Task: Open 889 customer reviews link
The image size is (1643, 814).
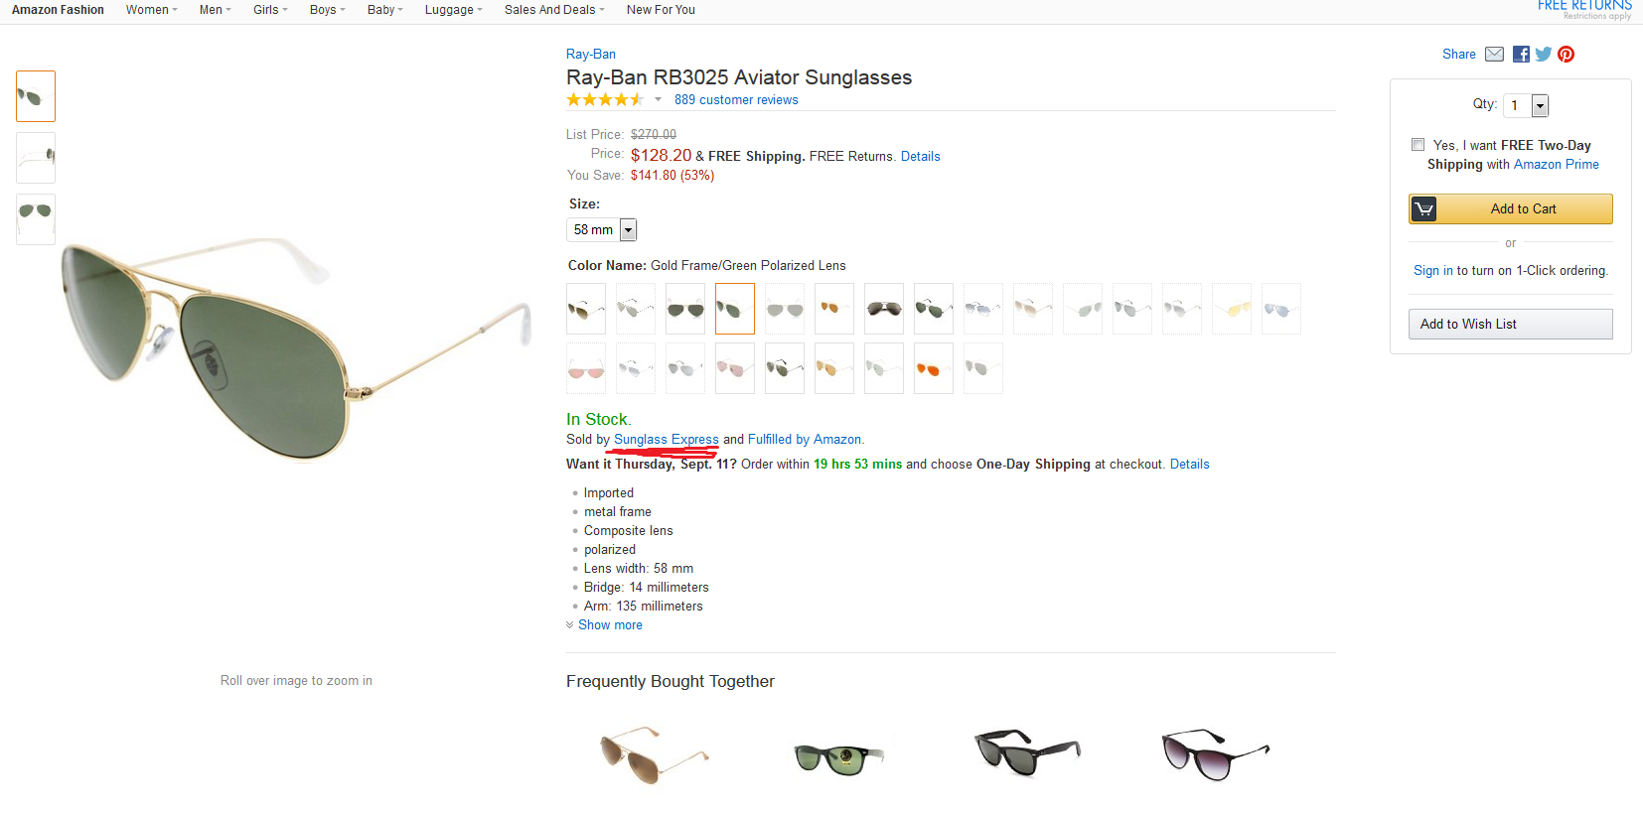Action: (x=736, y=99)
